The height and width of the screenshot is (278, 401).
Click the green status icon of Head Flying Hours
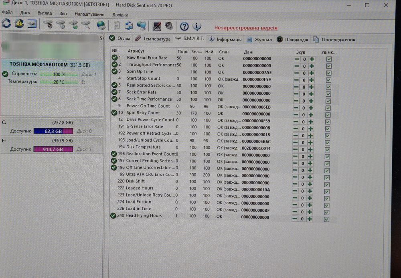(113, 215)
